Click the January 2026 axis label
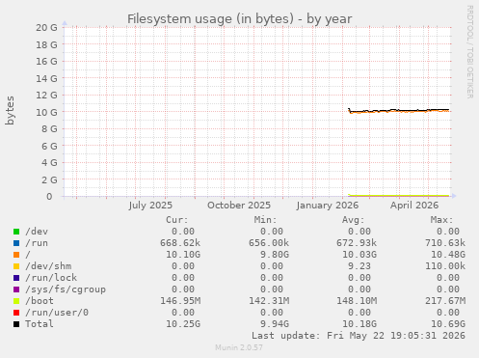This screenshot has height=358, width=479. (328, 206)
